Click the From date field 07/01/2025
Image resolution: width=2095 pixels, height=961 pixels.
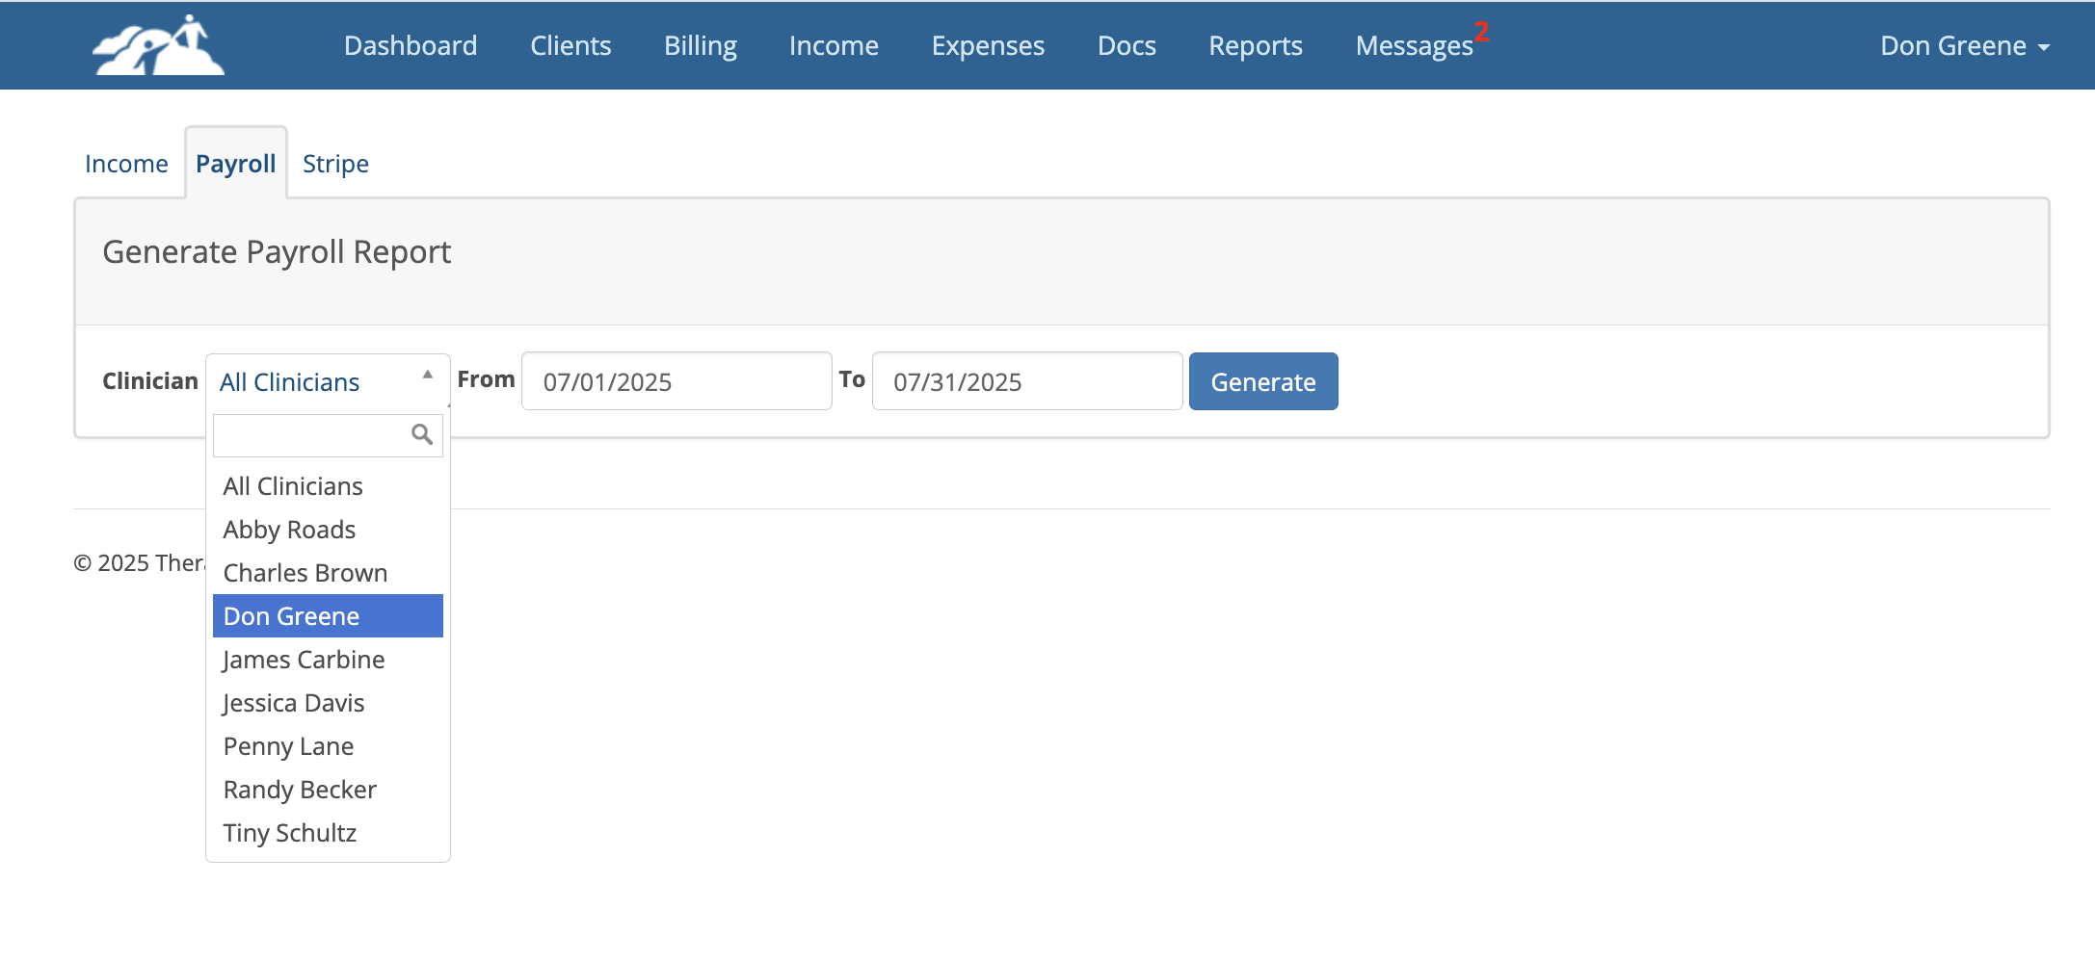[676, 381]
